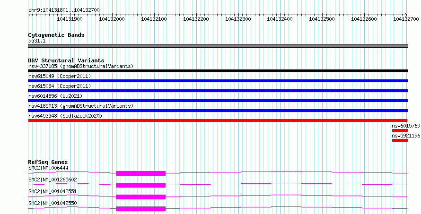Click the blue nsv4185013 variant bar
This screenshot has height=214, width=421.
tap(218, 111)
